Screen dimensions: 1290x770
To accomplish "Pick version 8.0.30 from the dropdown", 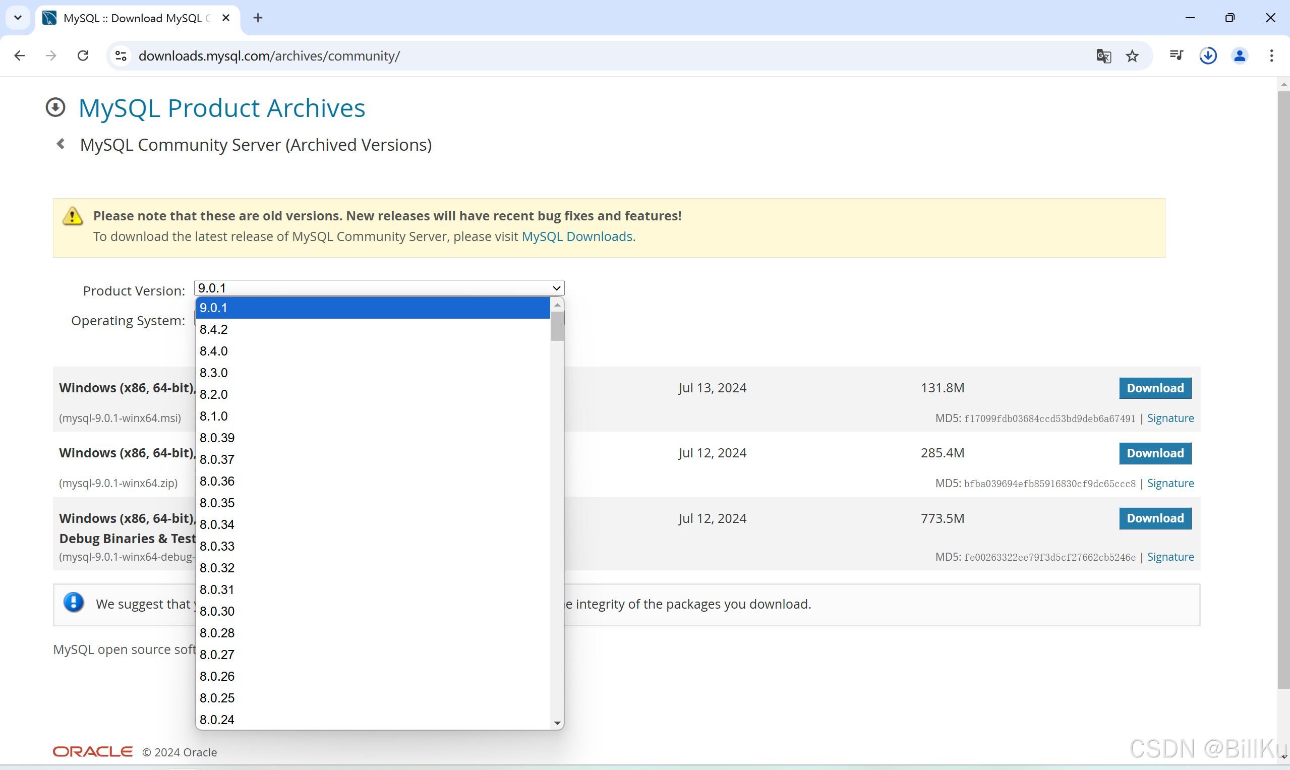I will coord(373,611).
